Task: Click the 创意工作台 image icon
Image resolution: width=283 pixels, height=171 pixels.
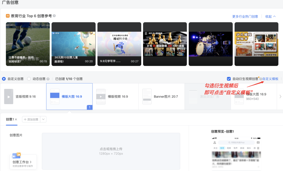Action: (16, 156)
